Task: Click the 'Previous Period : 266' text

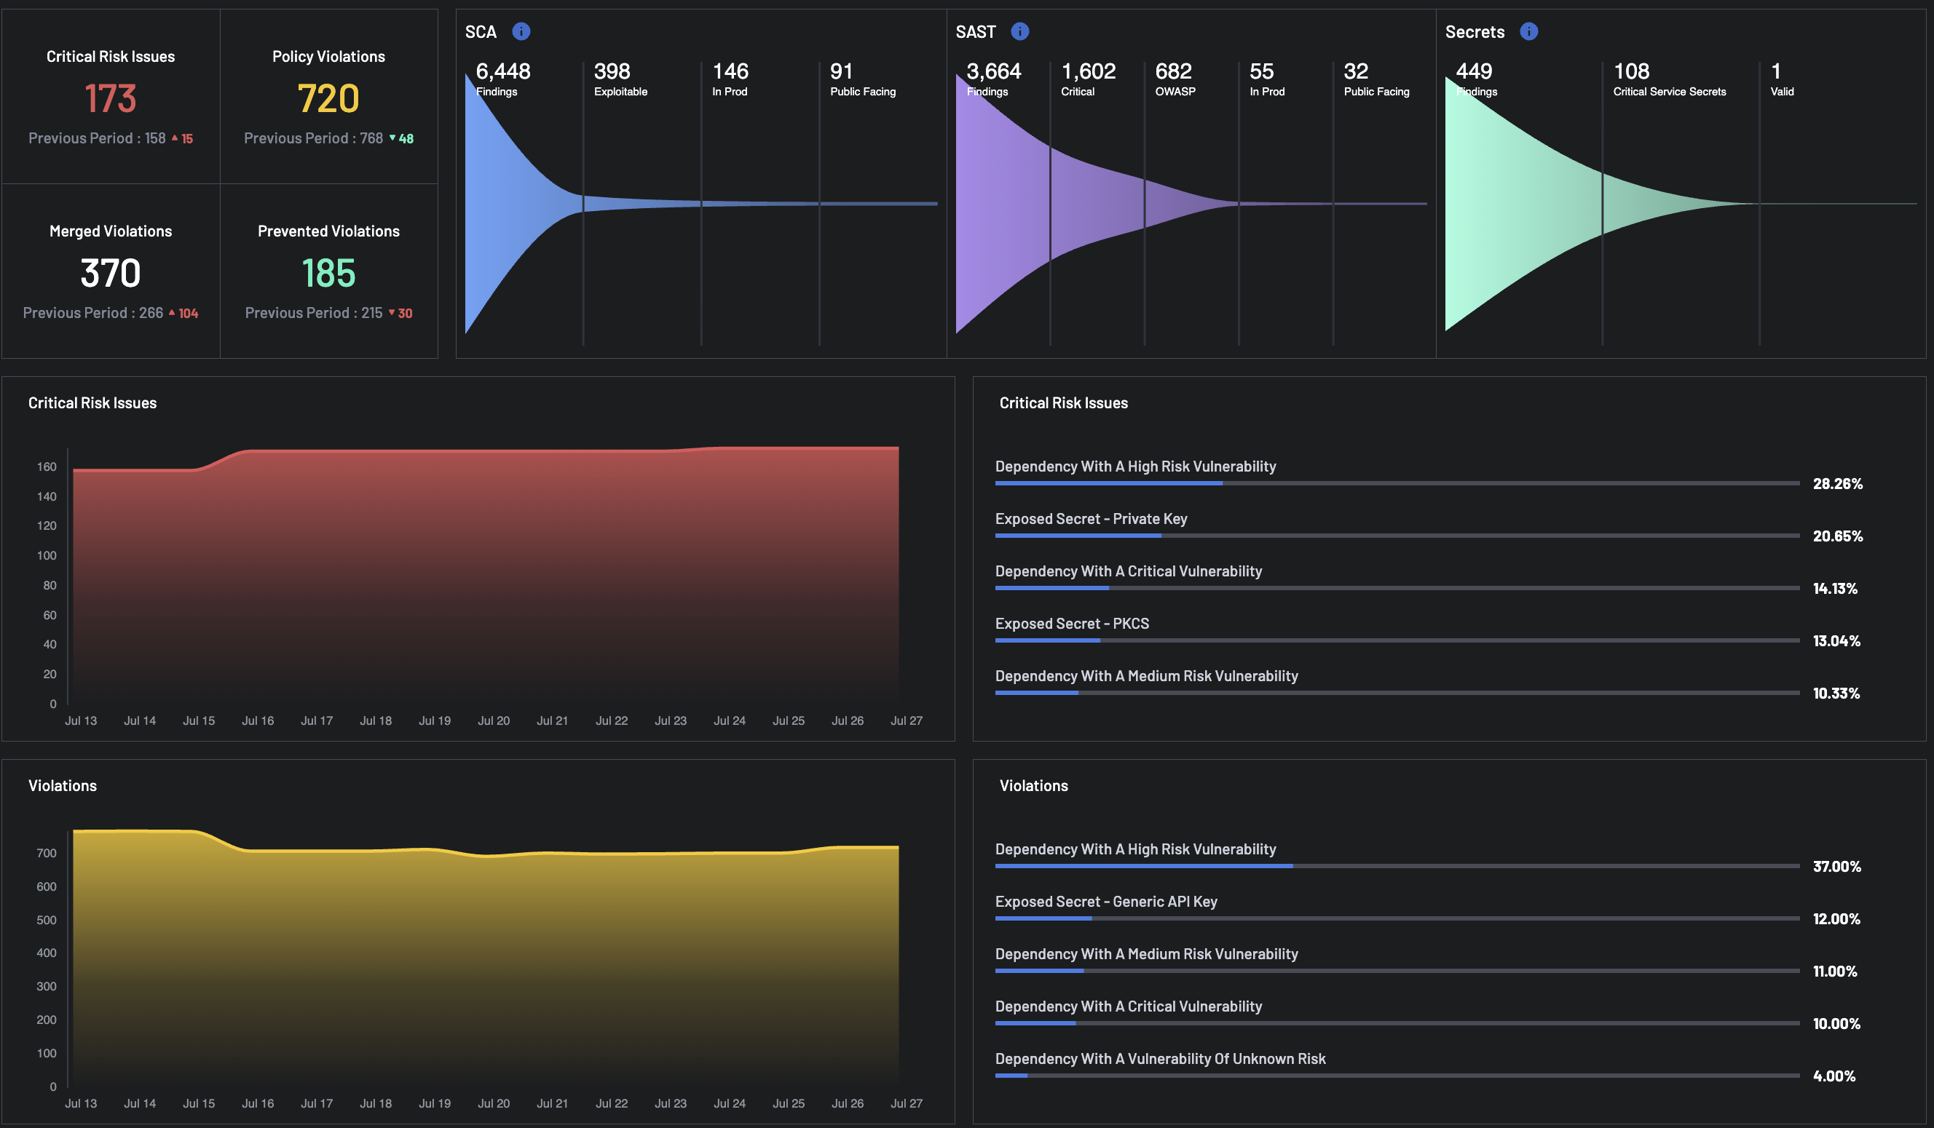Action: pyautogui.click(x=93, y=313)
